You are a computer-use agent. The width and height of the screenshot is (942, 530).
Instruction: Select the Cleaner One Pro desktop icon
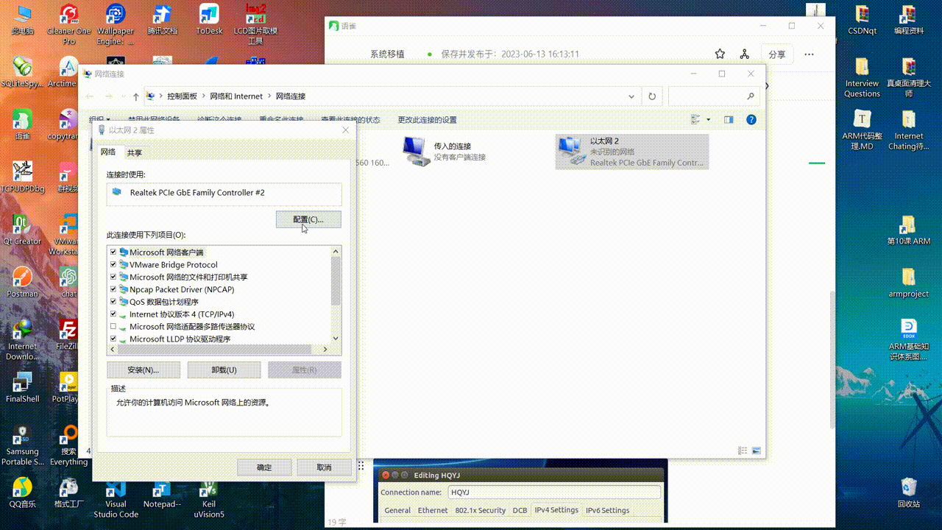click(69, 24)
